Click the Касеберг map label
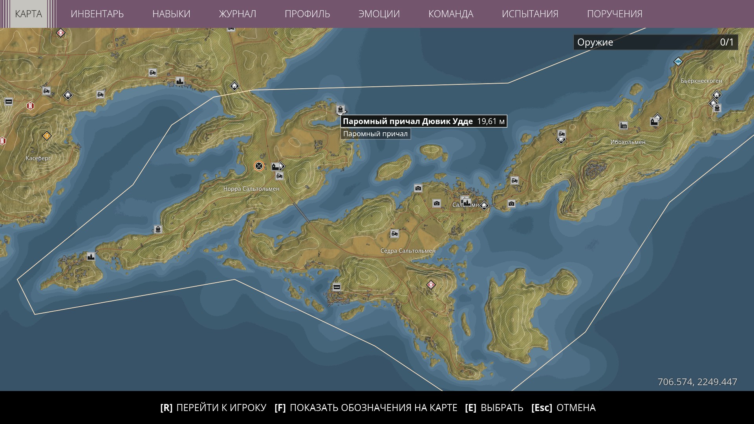Screen dimensions: 754x424 [38, 158]
